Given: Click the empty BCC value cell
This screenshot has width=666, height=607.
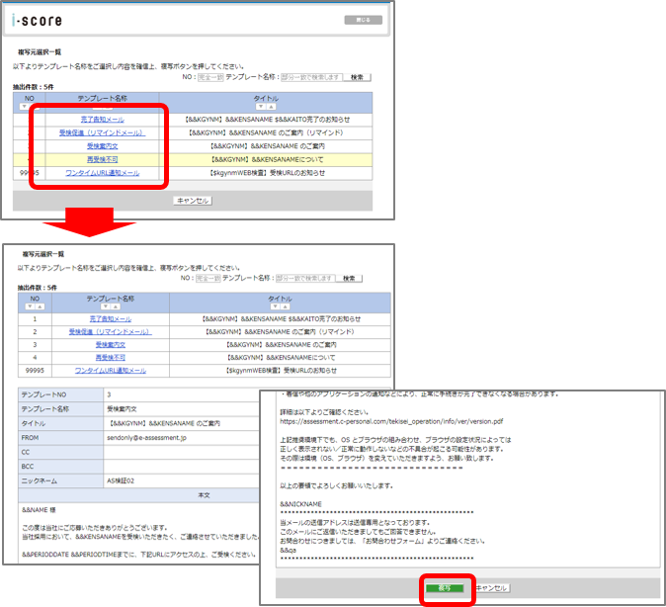Looking at the screenshot, I should [182, 467].
